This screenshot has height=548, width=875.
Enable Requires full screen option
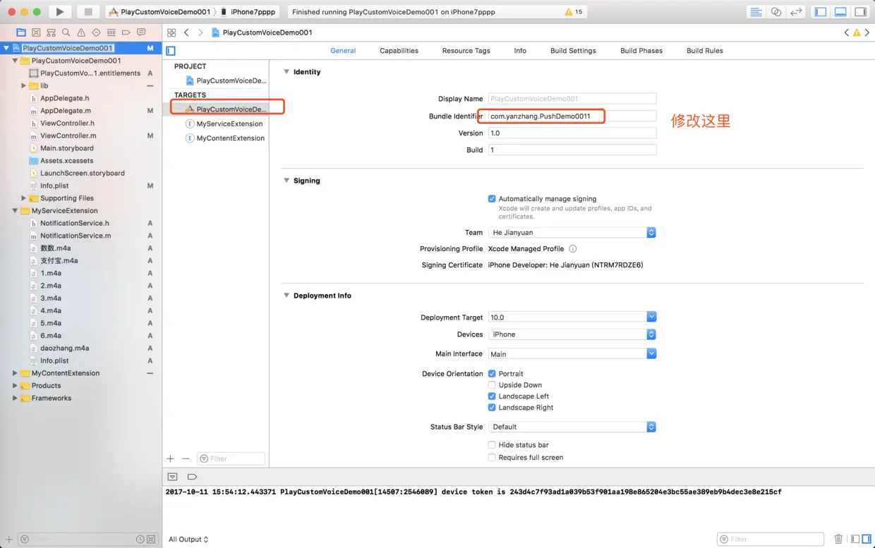(x=492, y=458)
